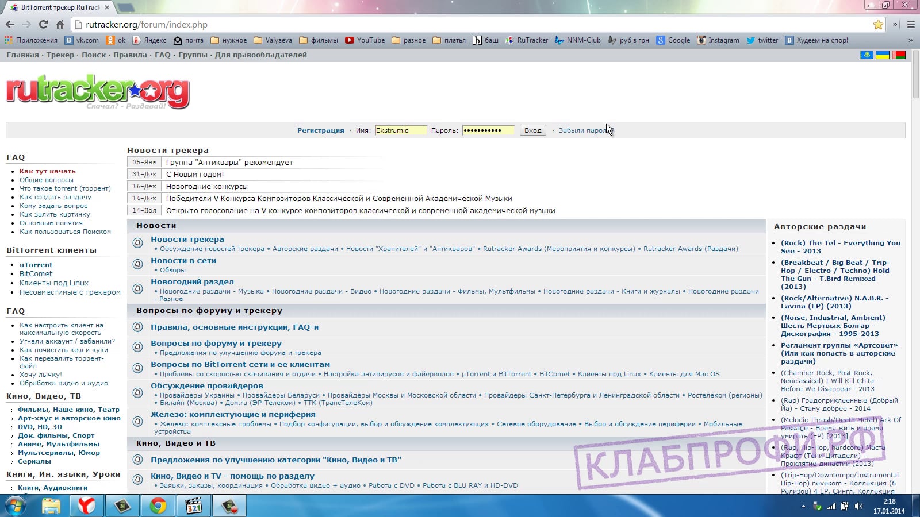This screenshot has height=517, width=920.
Task: Bookmark this page with the star icon
Action: [x=878, y=25]
